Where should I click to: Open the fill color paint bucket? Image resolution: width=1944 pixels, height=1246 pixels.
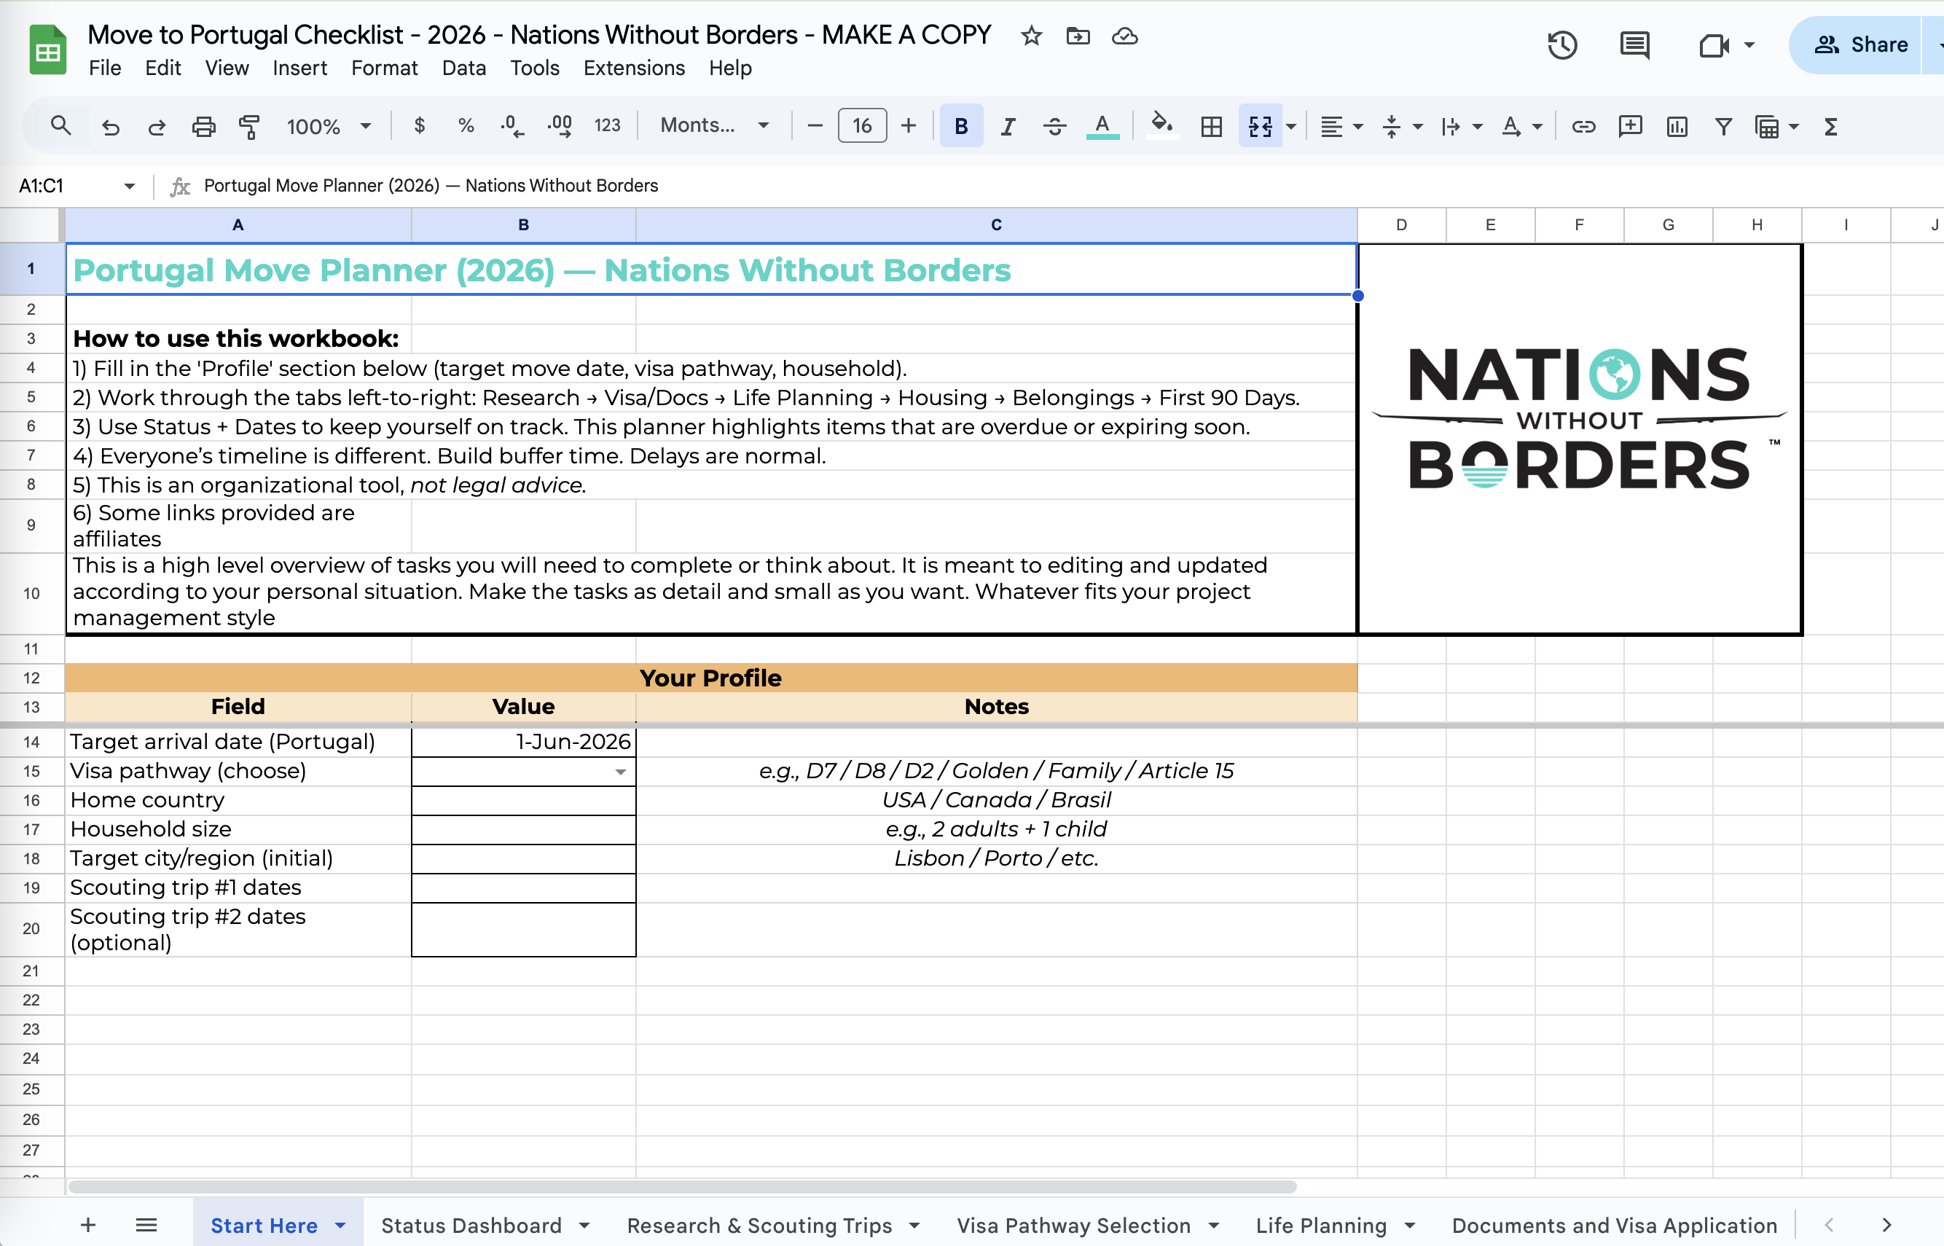1161,125
